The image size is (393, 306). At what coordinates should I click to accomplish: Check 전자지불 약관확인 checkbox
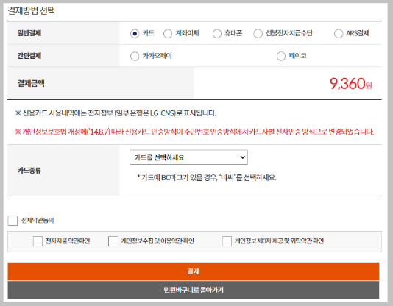pyautogui.click(x=38, y=241)
